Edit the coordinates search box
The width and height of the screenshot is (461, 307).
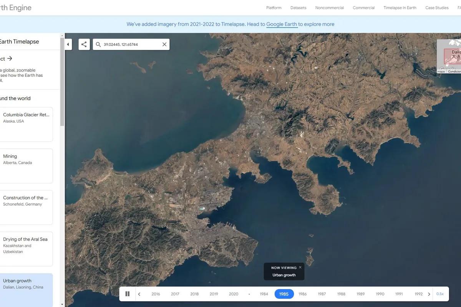tap(131, 45)
